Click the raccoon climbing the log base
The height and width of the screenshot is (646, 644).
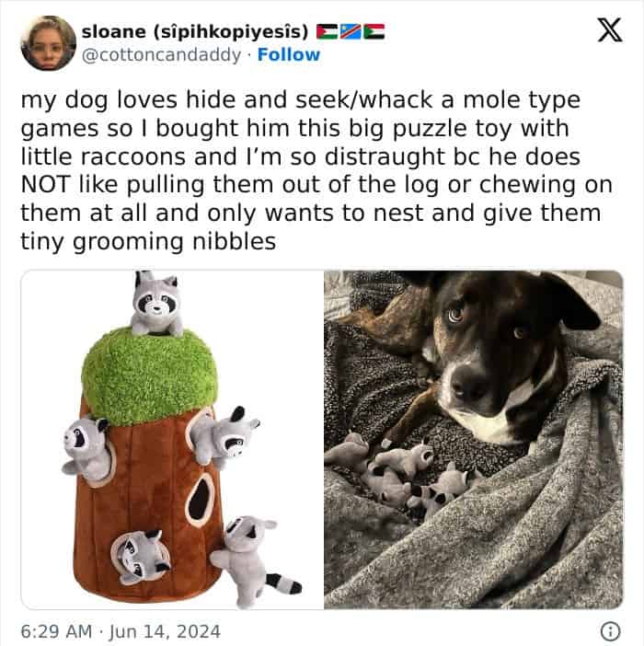254,560
